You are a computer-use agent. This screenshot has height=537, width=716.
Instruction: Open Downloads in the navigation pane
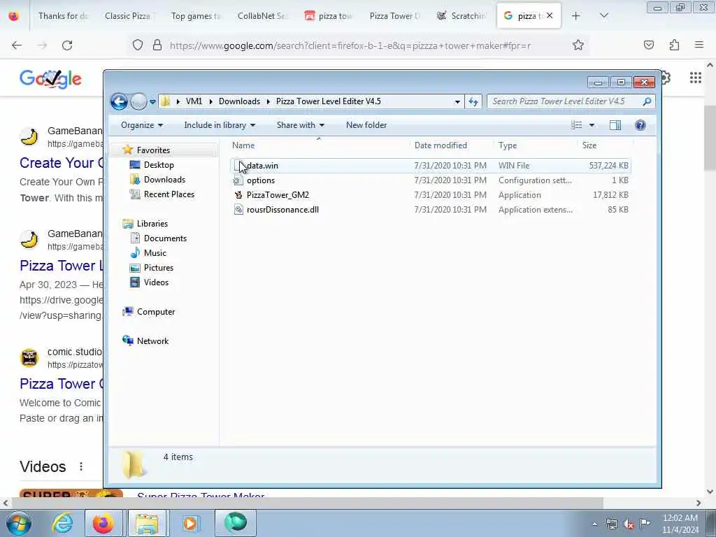164,180
